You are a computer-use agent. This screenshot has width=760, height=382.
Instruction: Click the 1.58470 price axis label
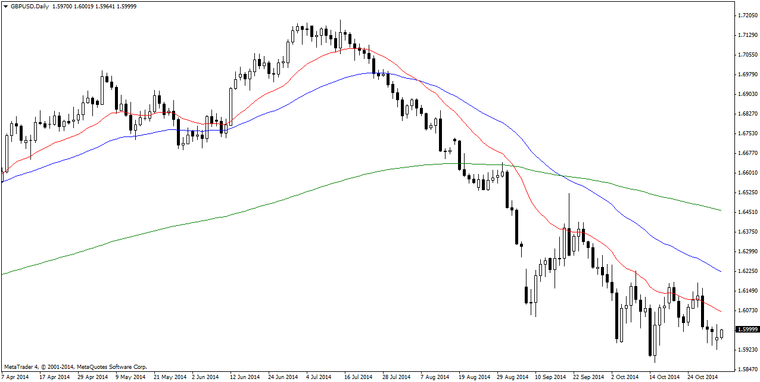pyautogui.click(x=747, y=369)
